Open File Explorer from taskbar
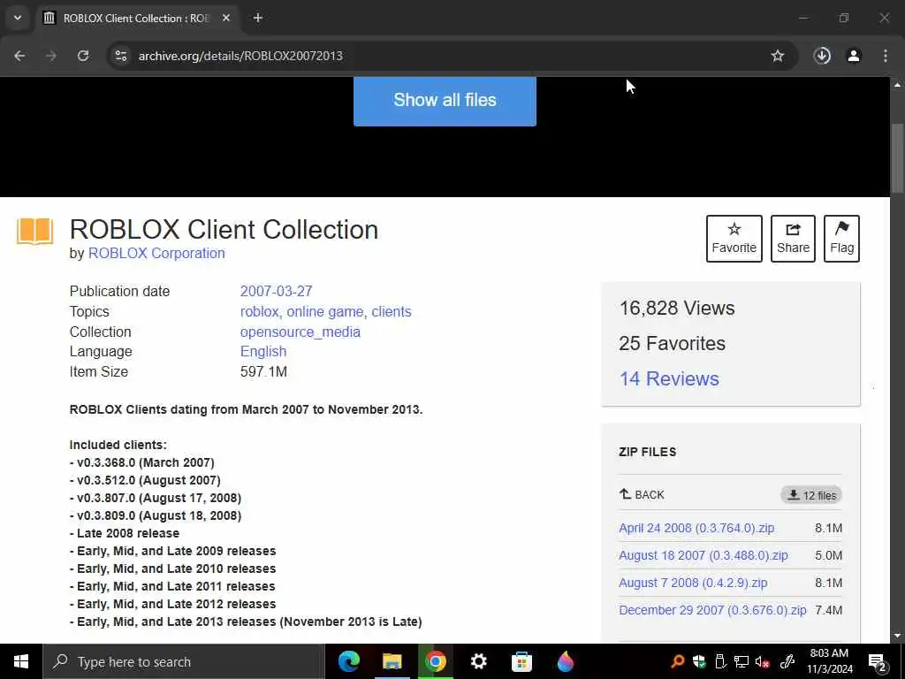Screen dimensions: 905x679 click(x=392, y=661)
